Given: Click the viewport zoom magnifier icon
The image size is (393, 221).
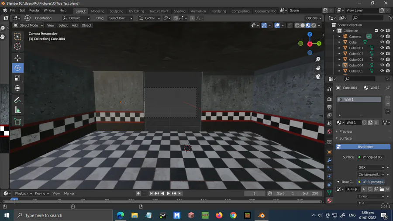Looking at the screenshot, I should (x=318, y=59).
